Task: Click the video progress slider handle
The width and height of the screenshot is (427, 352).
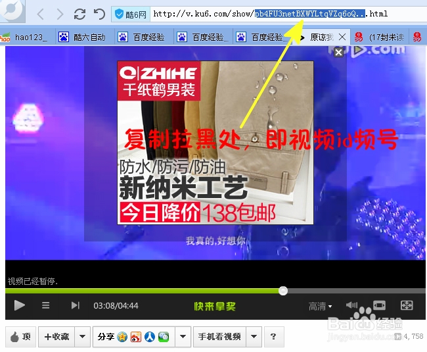Action: click(x=283, y=291)
